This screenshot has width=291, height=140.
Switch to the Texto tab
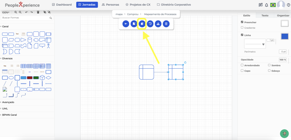click(x=265, y=16)
